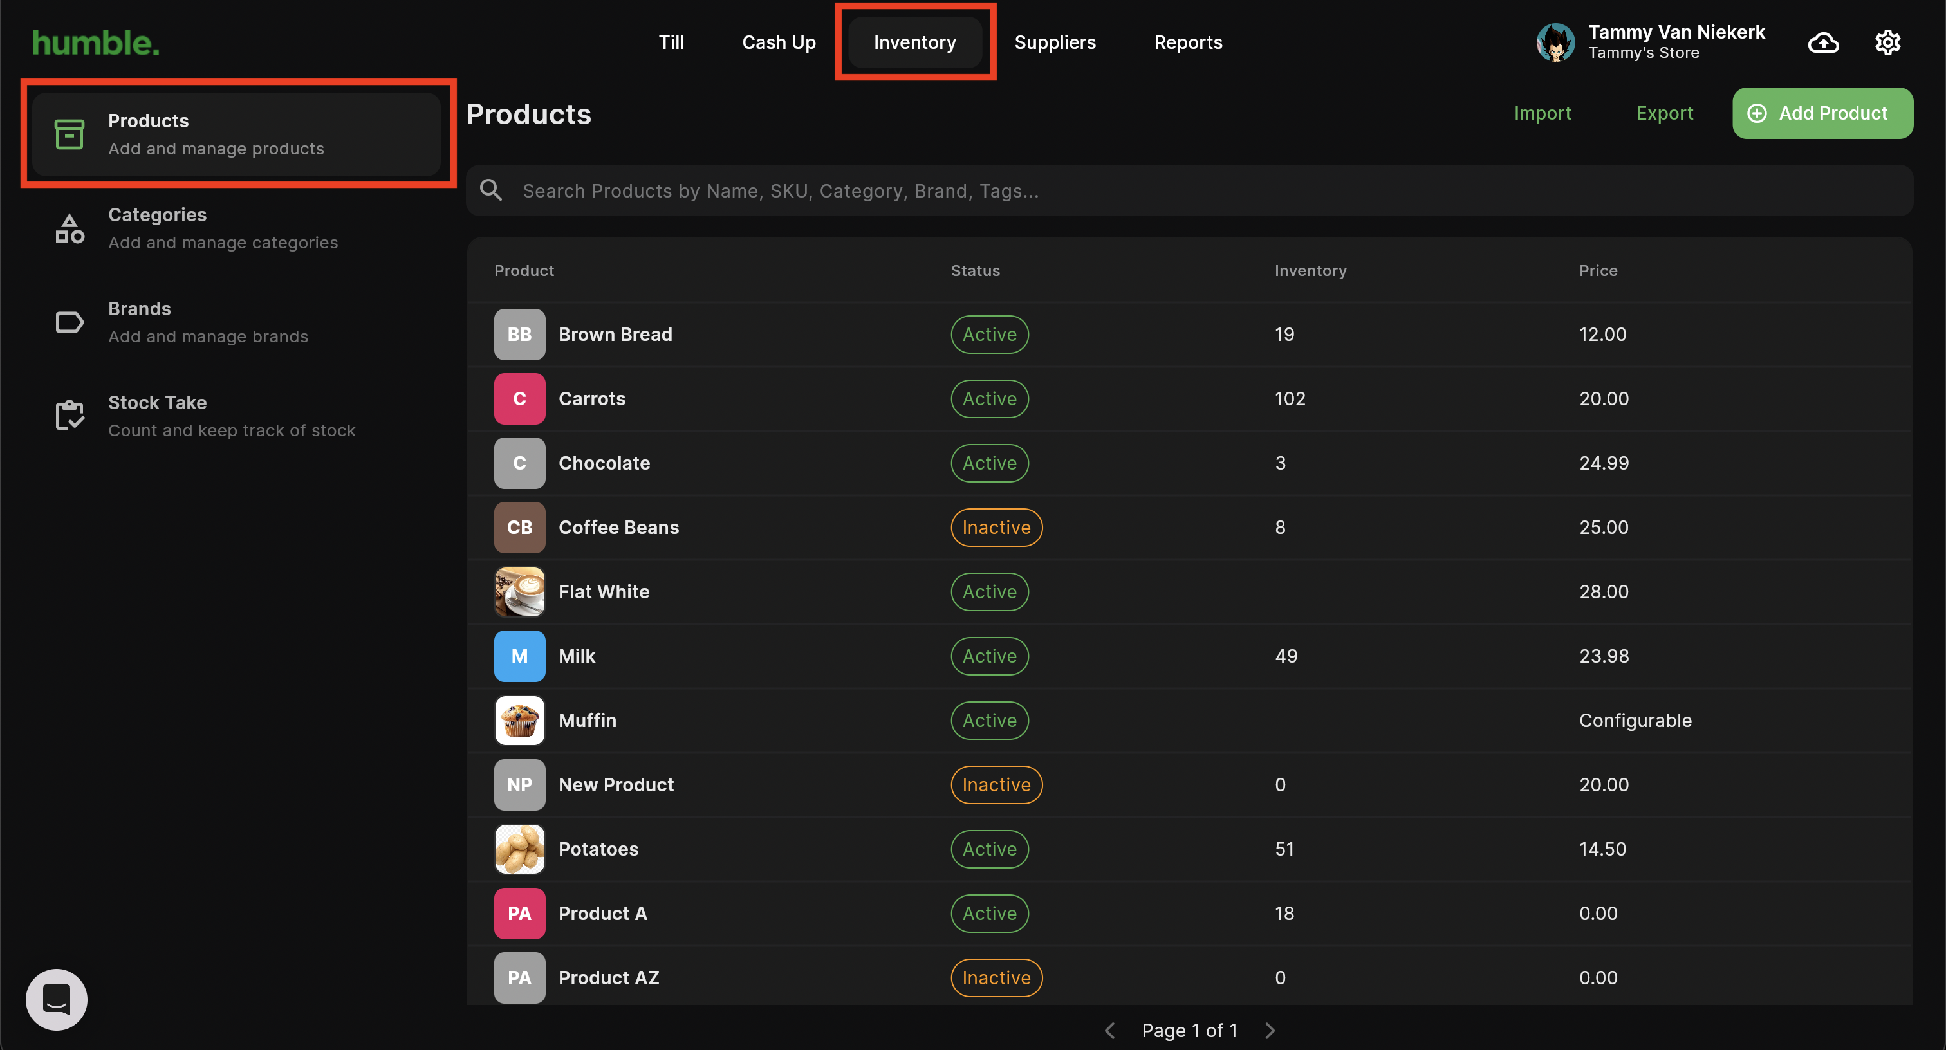The height and width of the screenshot is (1050, 1946).
Task: Open Stock Take in the sidebar
Action: tap(235, 416)
